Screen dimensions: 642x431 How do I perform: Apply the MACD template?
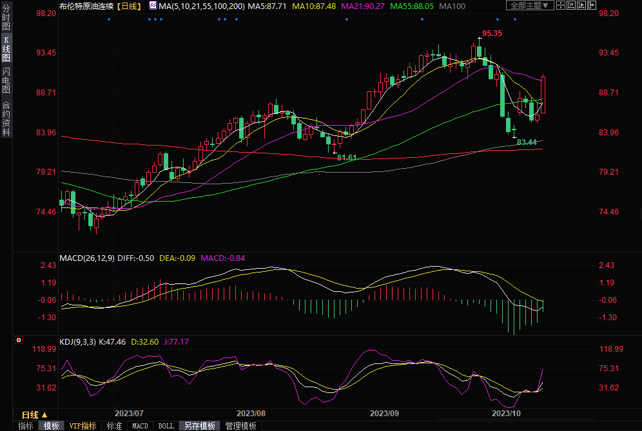[x=140, y=426]
